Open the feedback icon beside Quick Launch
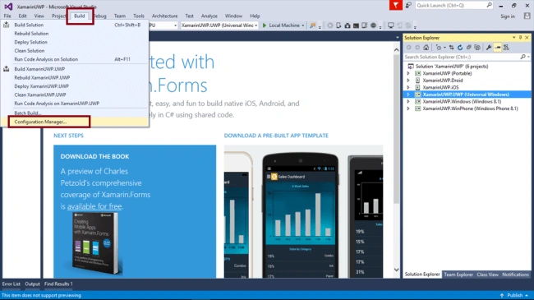The image size is (534, 300). 408,5
